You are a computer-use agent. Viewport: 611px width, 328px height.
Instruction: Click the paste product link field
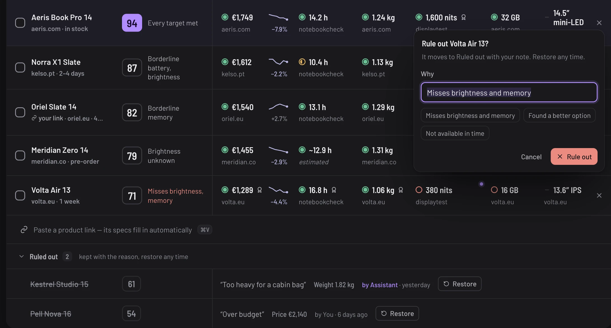[x=113, y=230]
